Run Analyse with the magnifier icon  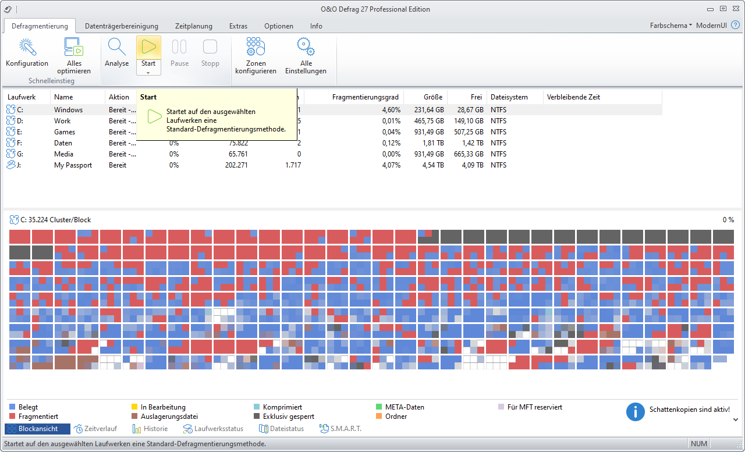pyautogui.click(x=116, y=47)
